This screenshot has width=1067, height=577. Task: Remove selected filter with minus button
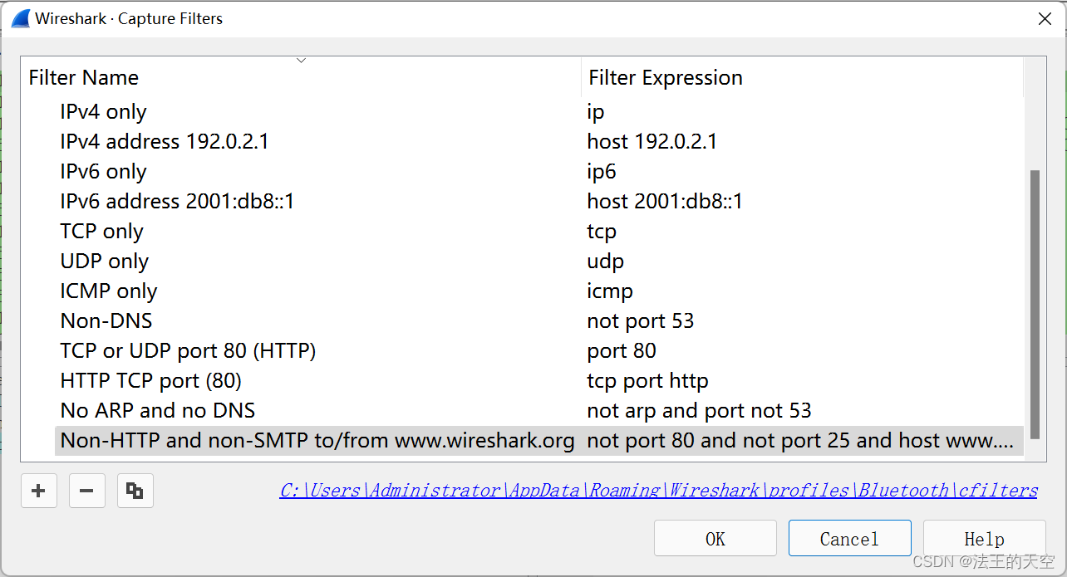[x=86, y=491]
